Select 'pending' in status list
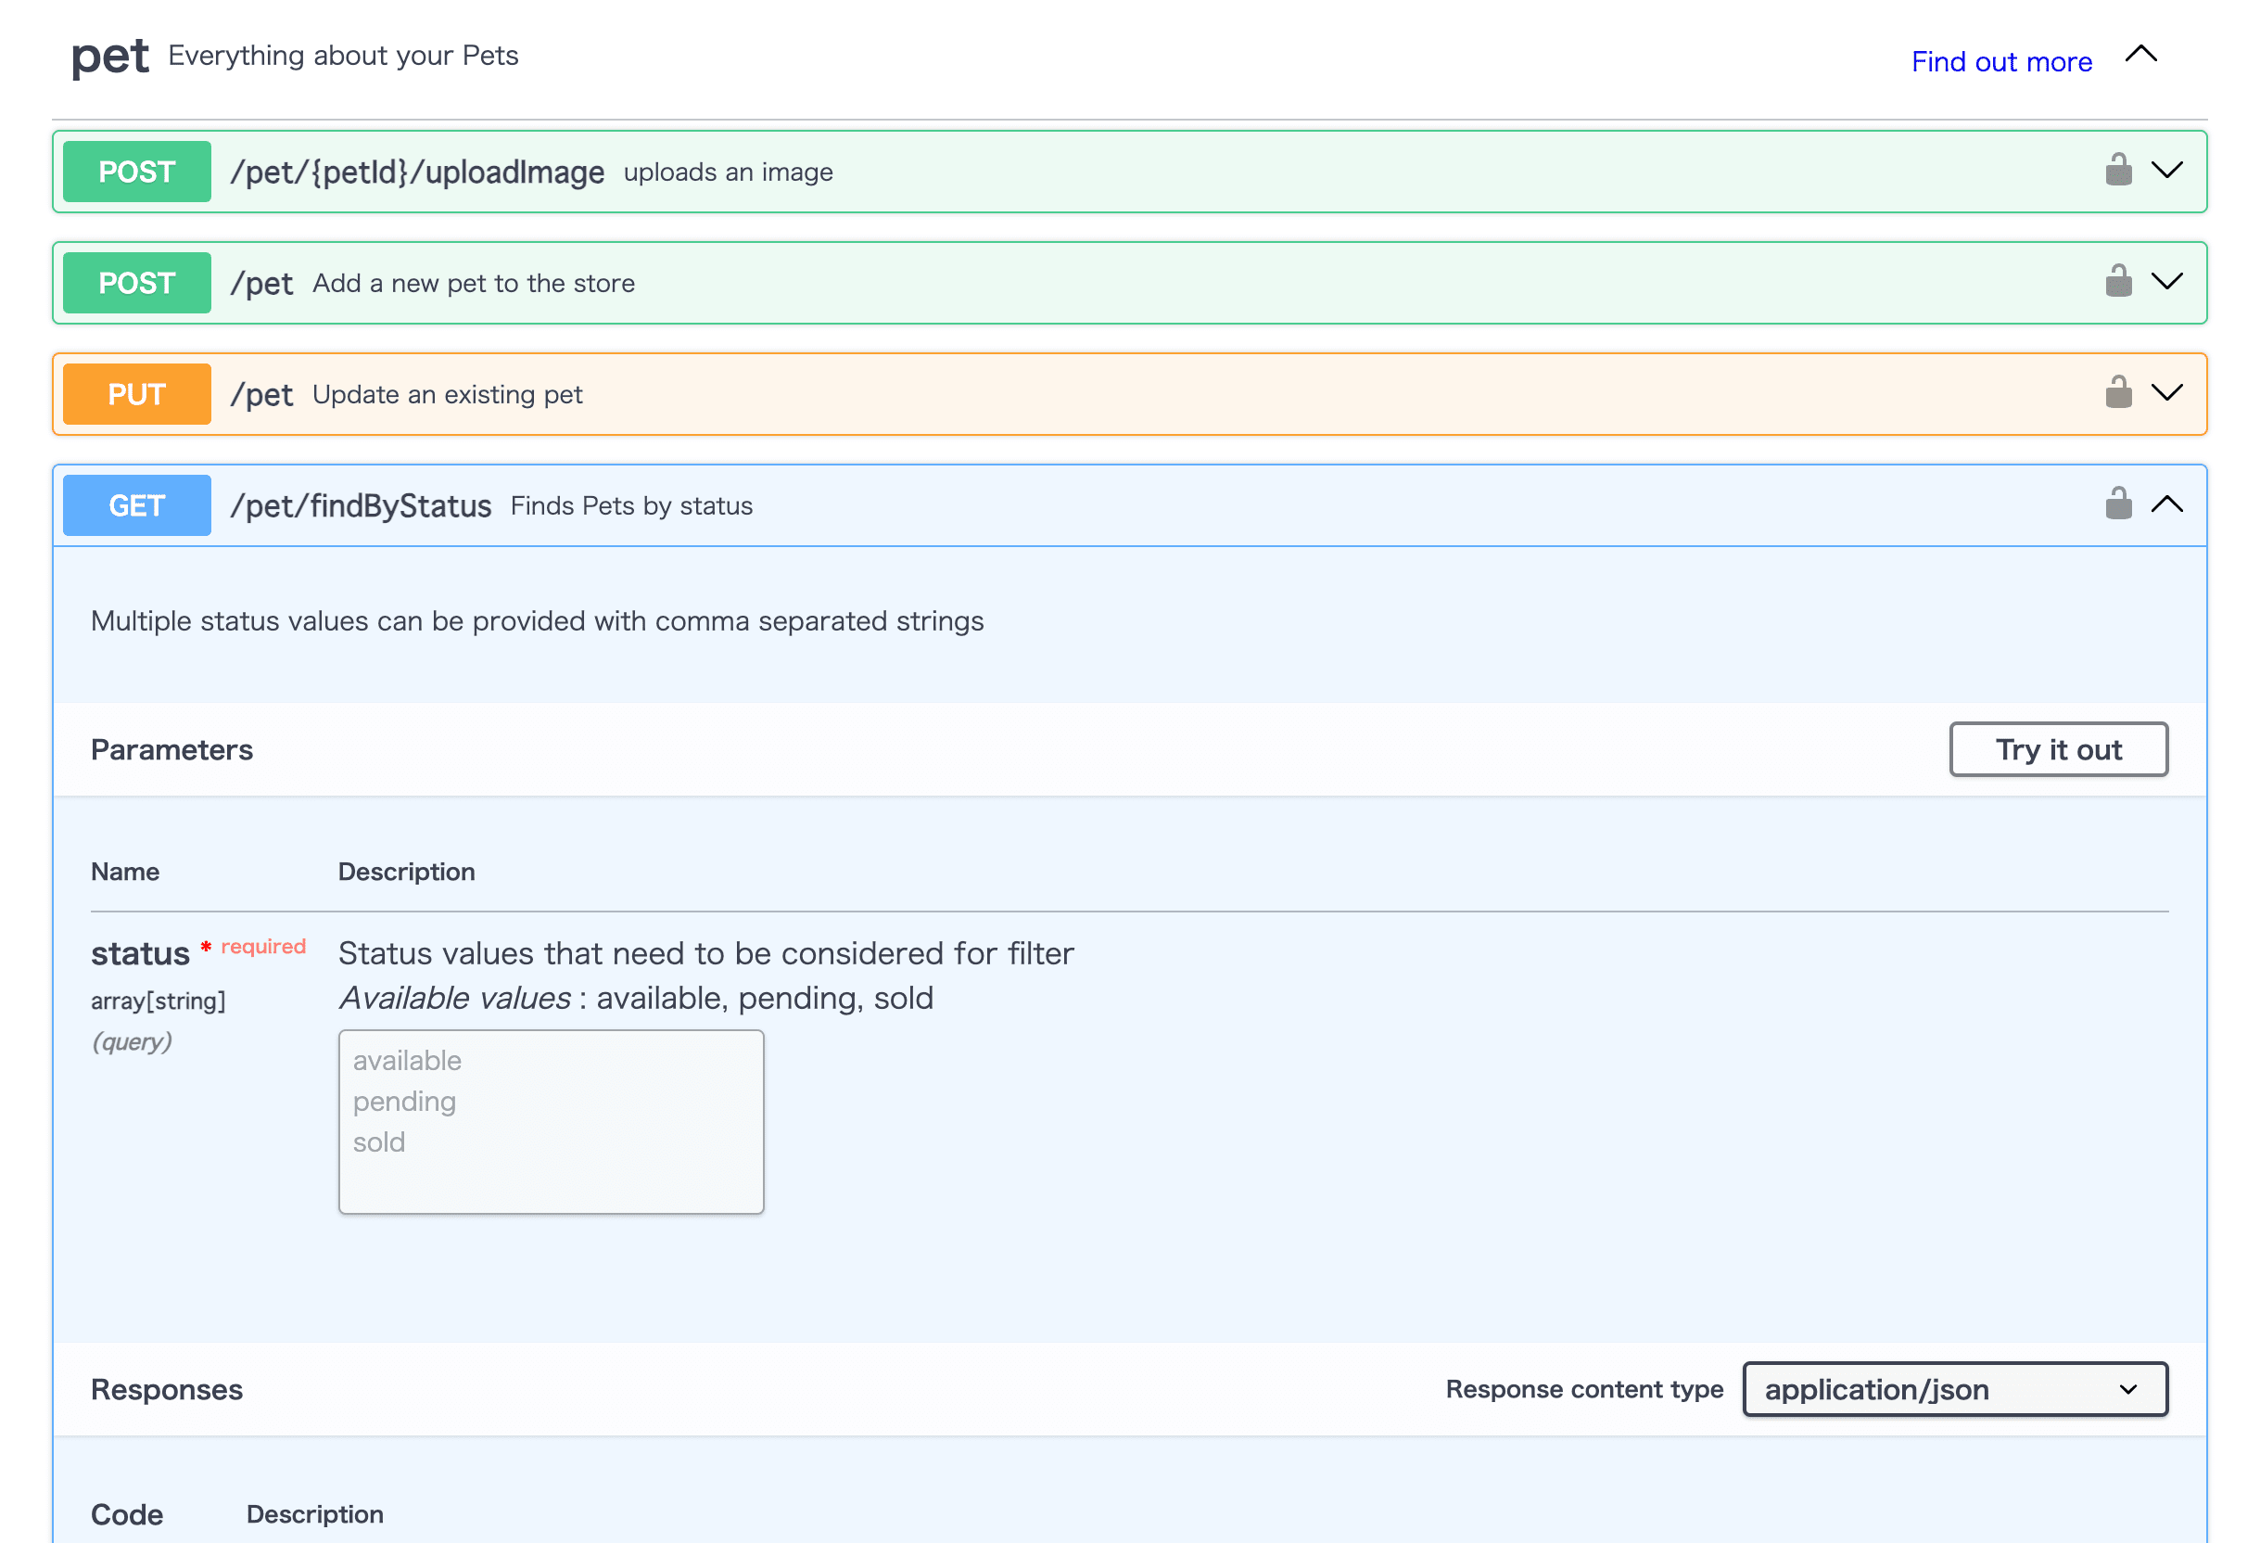This screenshot has height=1543, width=2260. 404,1102
